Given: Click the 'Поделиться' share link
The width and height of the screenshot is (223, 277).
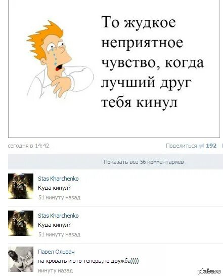Looking at the screenshot, I should (x=181, y=146).
